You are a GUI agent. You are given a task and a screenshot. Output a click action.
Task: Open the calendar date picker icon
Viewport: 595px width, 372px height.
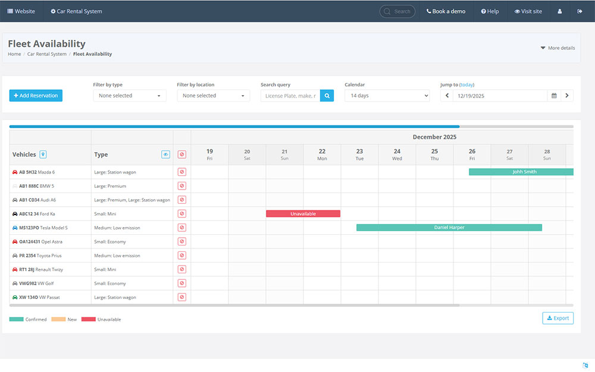point(554,96)
